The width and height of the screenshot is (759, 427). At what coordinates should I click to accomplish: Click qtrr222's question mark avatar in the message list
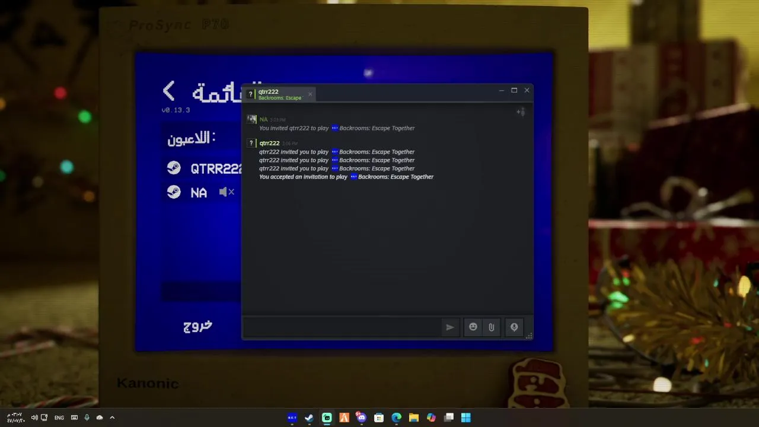[x=251, y=143]
